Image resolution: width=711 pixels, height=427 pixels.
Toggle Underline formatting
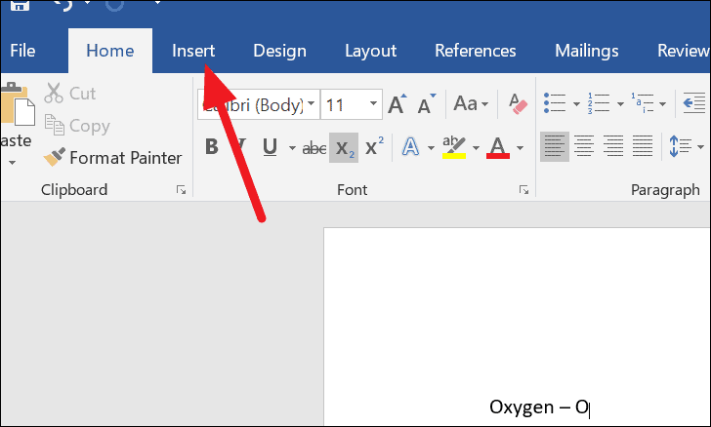[271, 147]
